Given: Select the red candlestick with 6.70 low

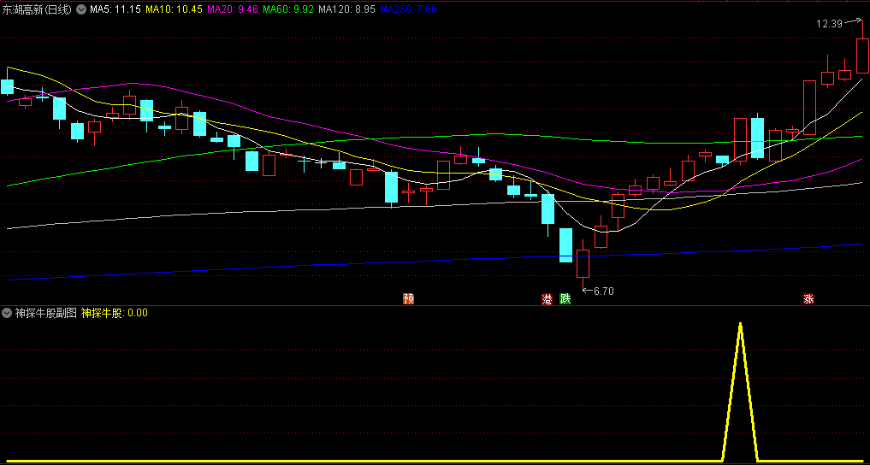Looking at the screenshot, I should coord(583,264).
